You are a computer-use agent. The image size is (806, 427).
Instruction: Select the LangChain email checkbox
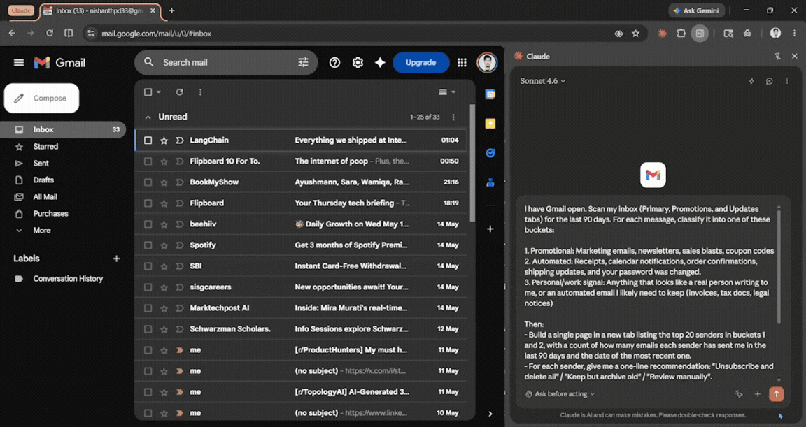pos(148,140)
